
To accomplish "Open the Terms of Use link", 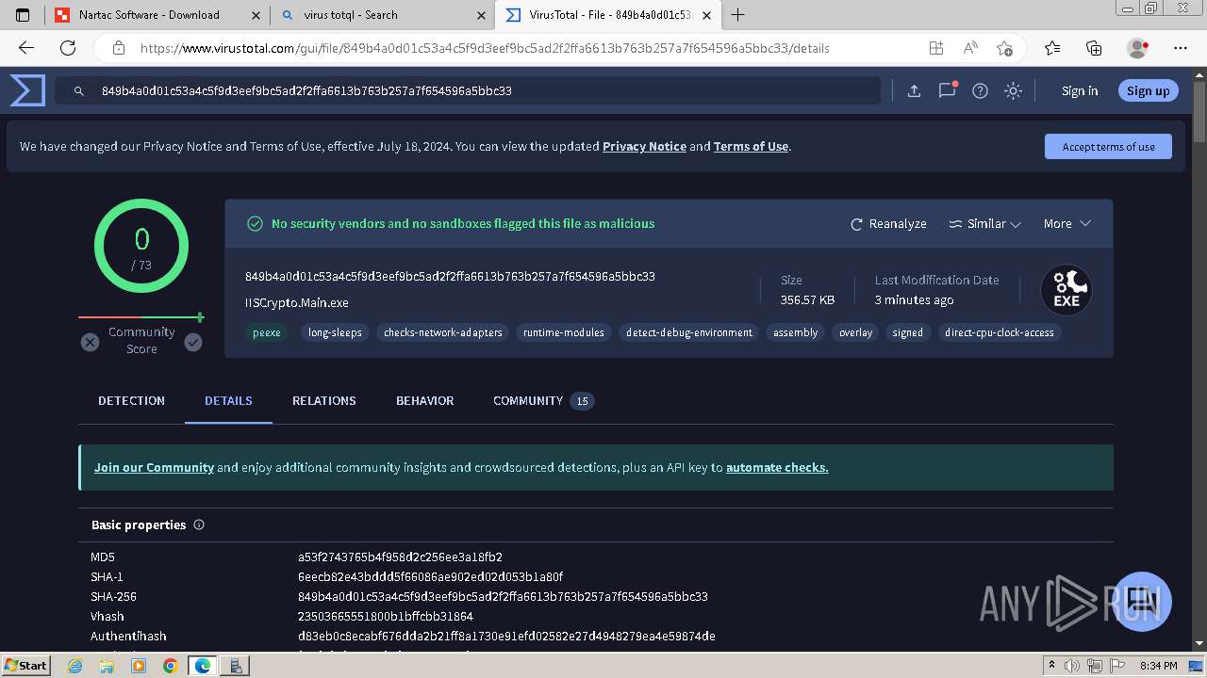I will point(751,147).
